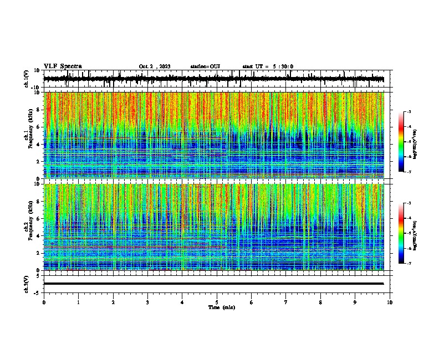Click time axis tick label 7
Screen dimensions: 439x339
[286, 302]
